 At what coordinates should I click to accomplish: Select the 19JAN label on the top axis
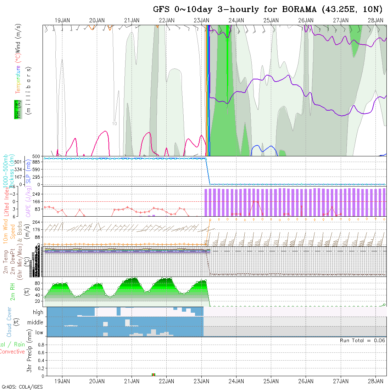pos(62,21)
